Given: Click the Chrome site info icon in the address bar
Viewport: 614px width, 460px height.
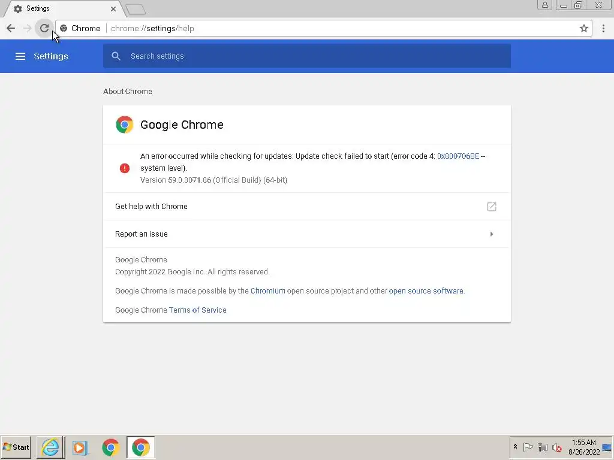Looking at the screenshot, I should 64,28.
